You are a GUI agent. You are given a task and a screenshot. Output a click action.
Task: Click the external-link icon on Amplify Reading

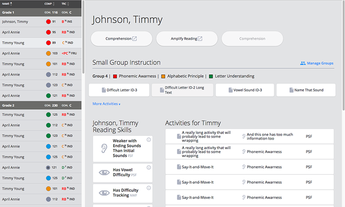tap(200, 39)
